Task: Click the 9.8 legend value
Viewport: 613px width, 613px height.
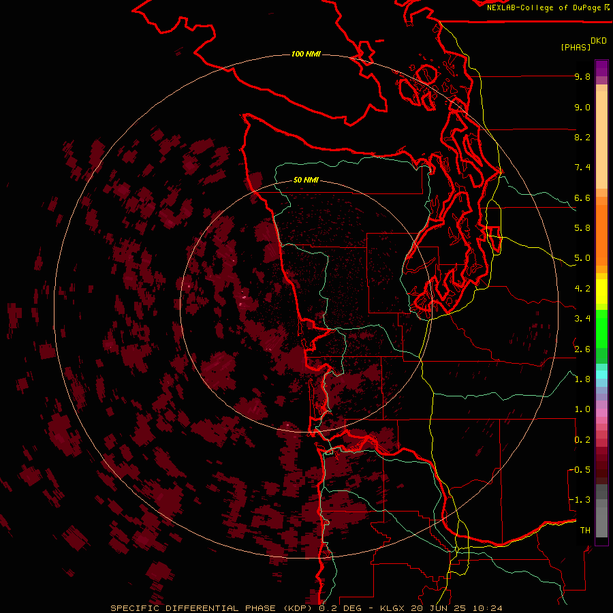Action: point(582,77)
